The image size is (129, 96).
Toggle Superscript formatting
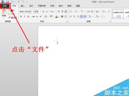41,16
